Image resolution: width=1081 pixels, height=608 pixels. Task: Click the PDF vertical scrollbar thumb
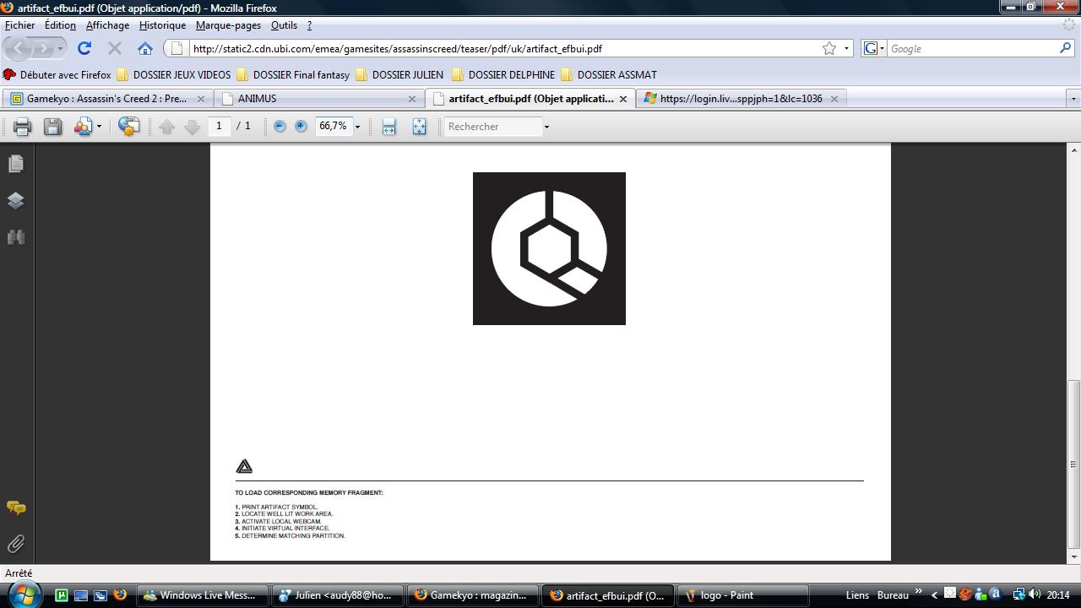pyautogui.click(x=1073, y=464)
